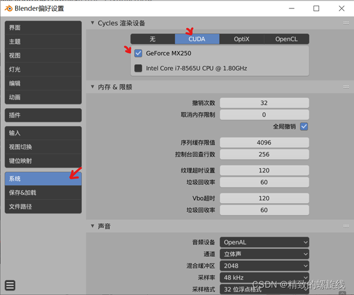The height and width of the screenshot is (295, 354).
Task: Click 垃圾回收率 field below 纹理超时设置
Action: tap(264, 182)
